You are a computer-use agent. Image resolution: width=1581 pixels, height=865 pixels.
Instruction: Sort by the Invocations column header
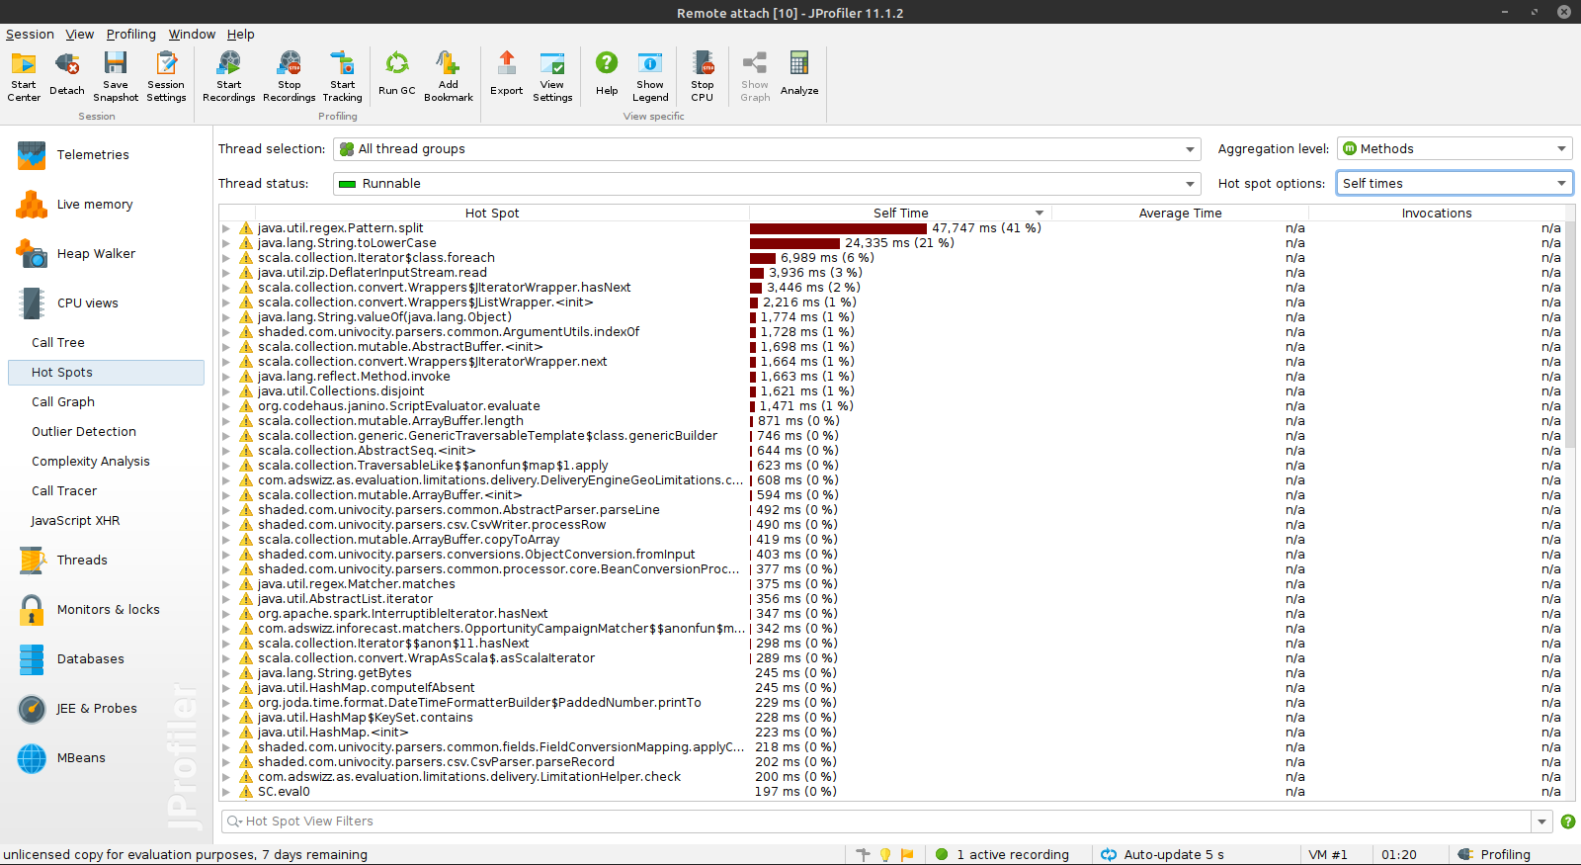[1437, 214]
